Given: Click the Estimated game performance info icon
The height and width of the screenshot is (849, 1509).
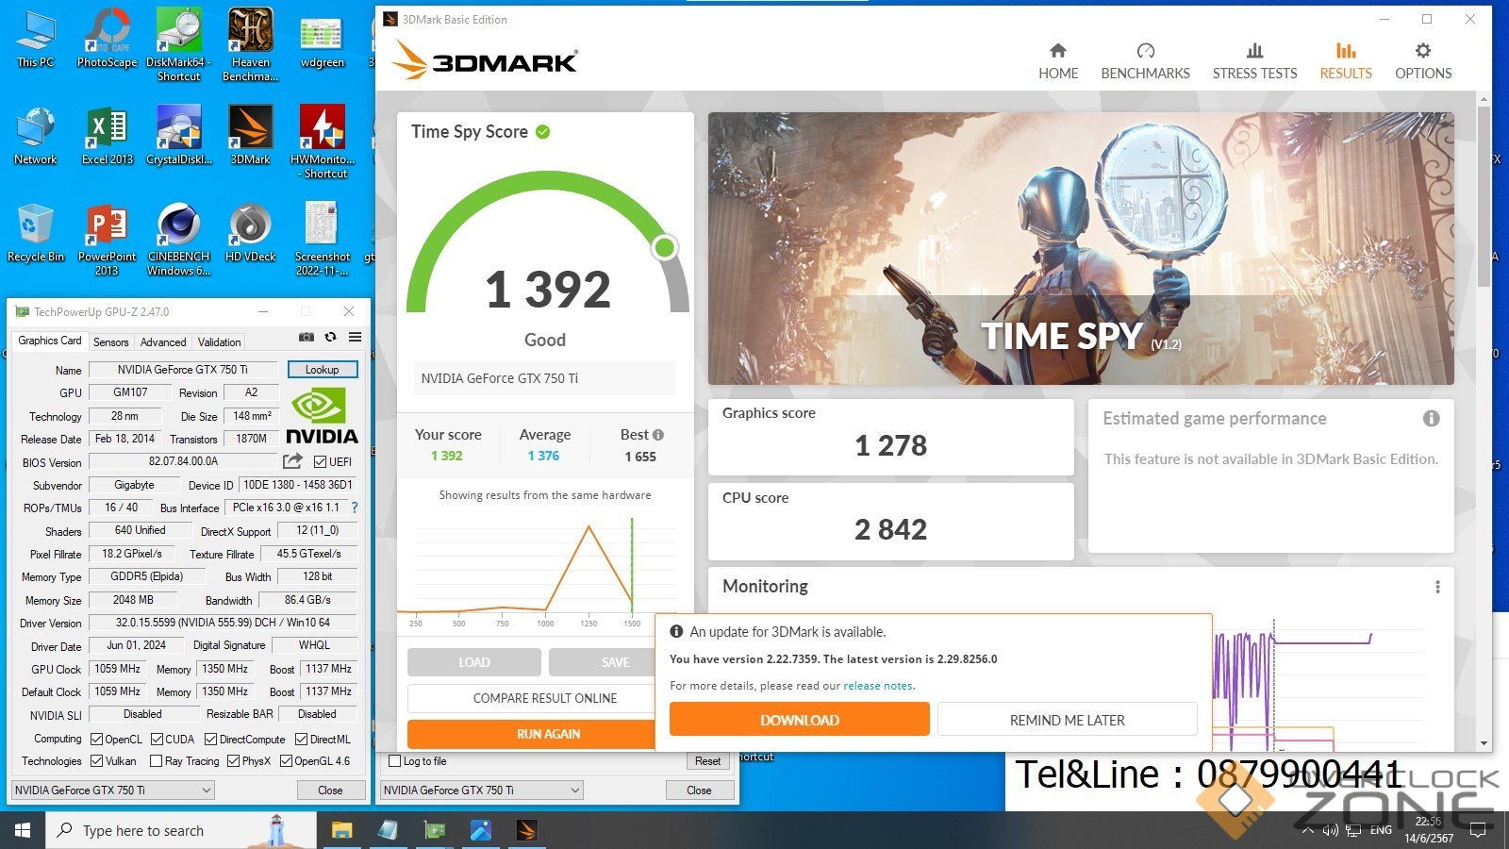Looking at the screenshot, I should click(x=1431, y=418).
